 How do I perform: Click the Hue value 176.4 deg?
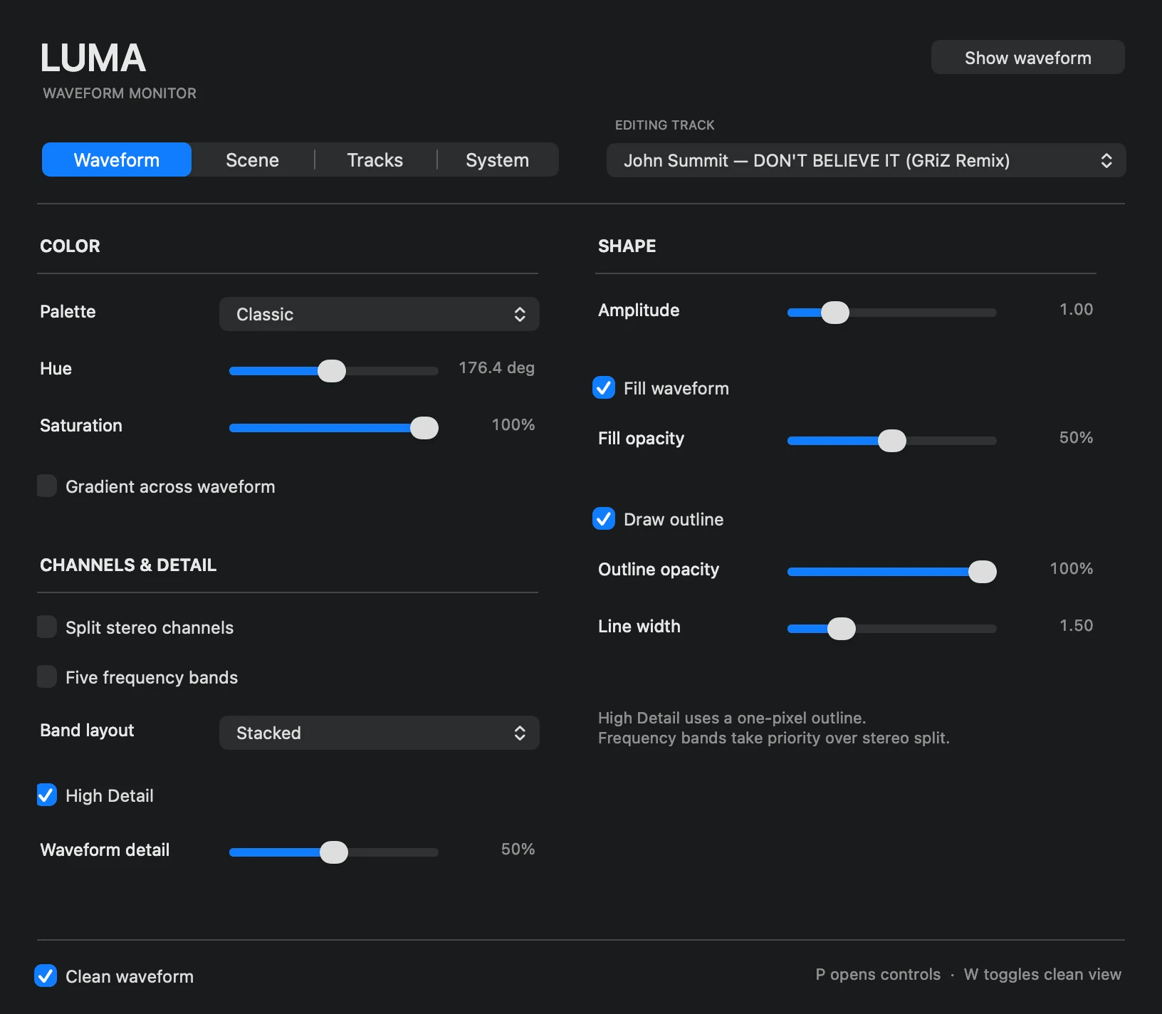[496, 368]
